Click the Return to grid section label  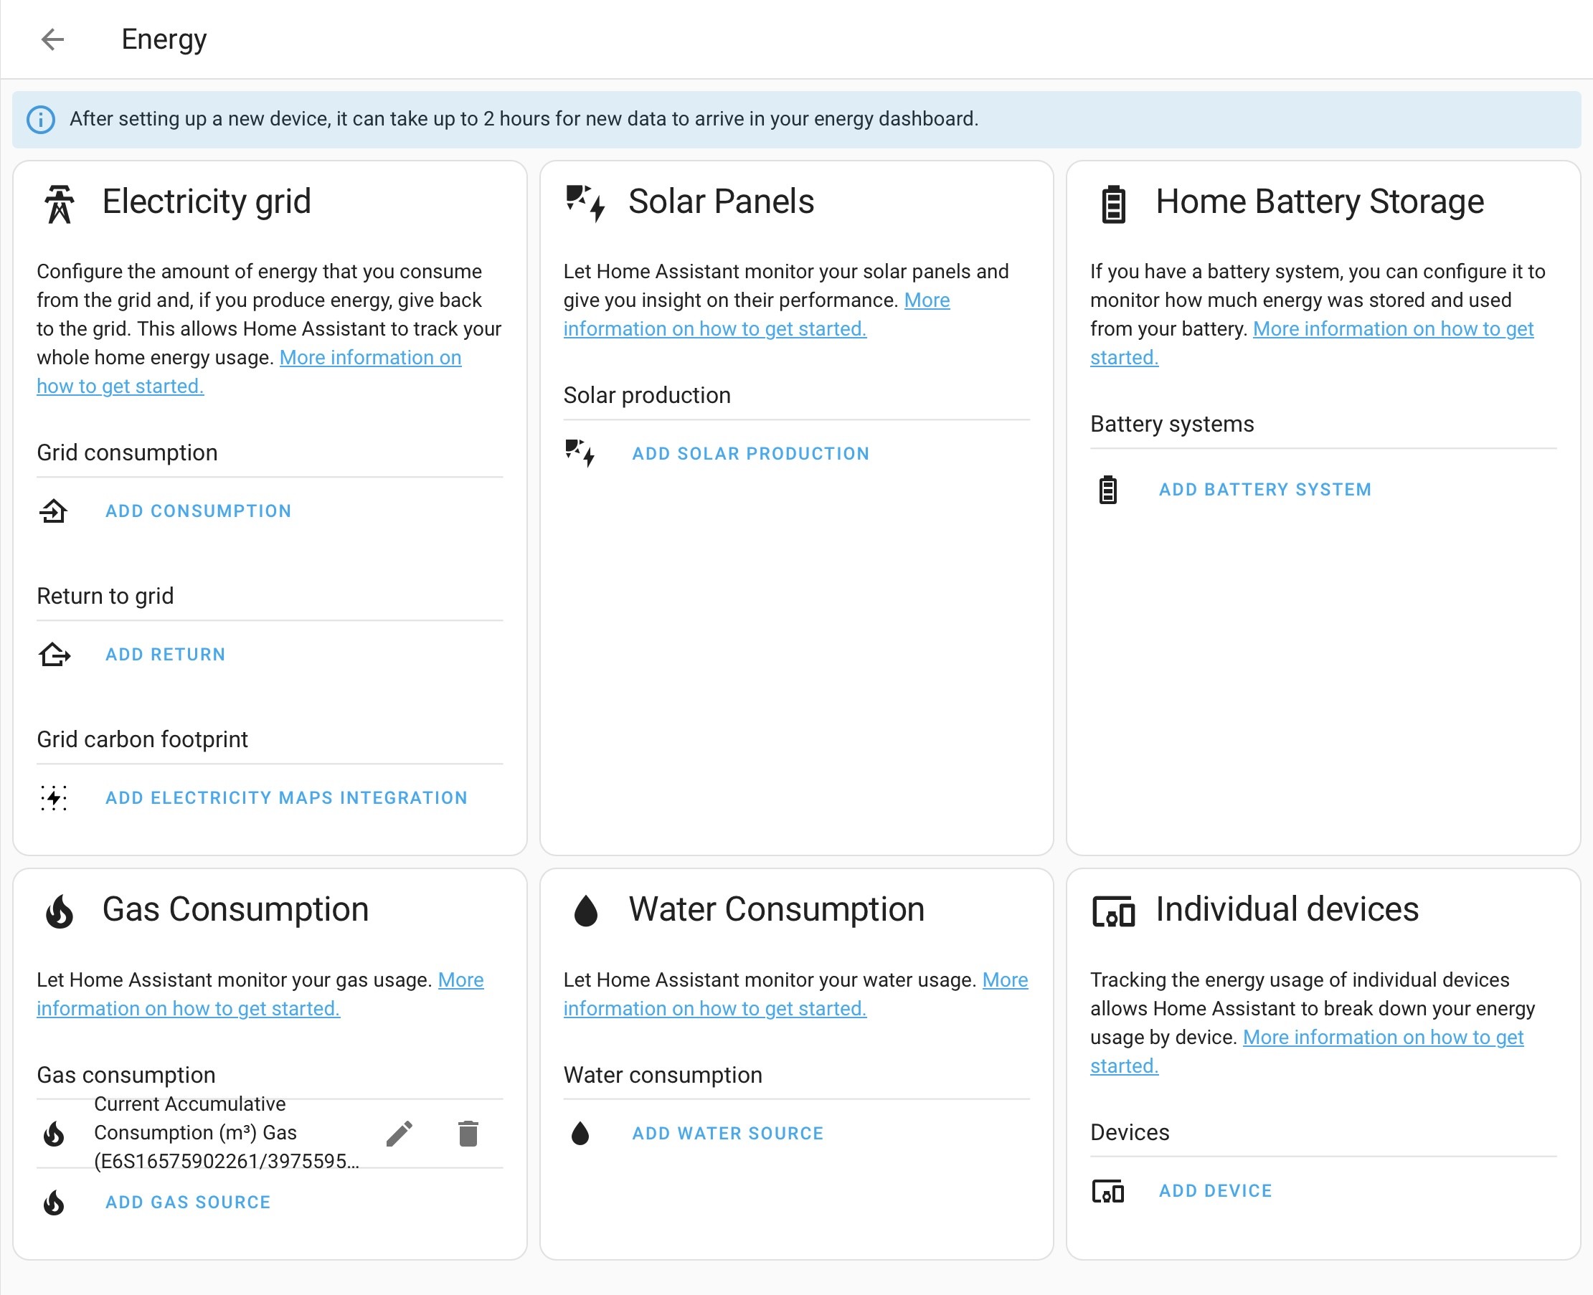pos(105,596)
